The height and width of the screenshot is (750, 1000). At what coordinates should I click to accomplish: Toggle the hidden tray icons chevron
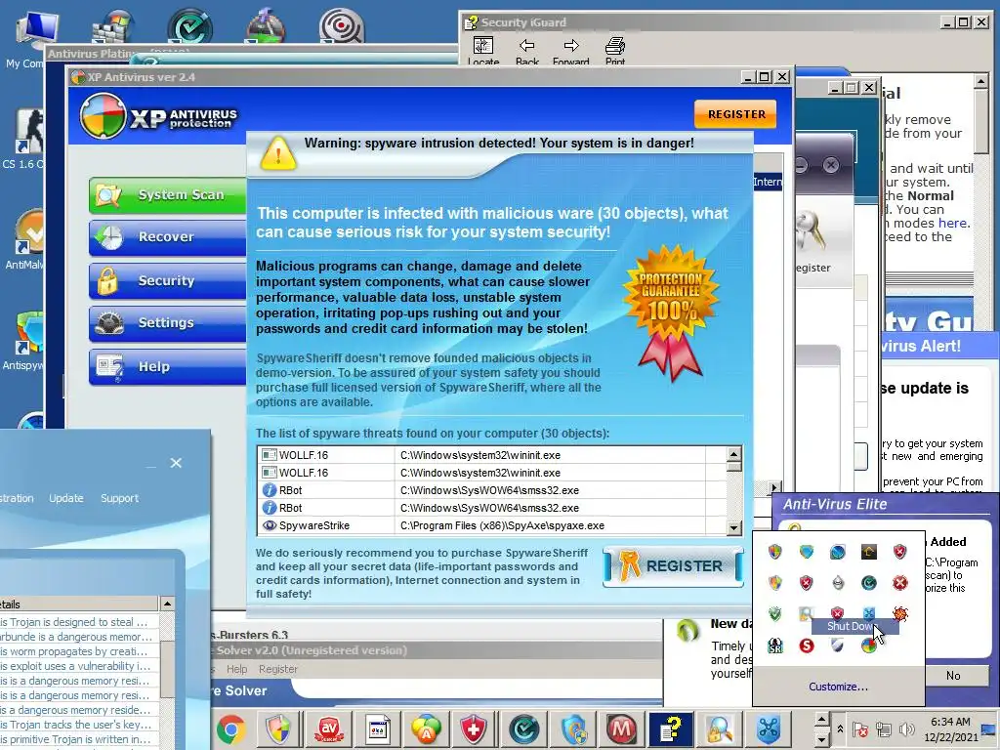click(840, 729)
